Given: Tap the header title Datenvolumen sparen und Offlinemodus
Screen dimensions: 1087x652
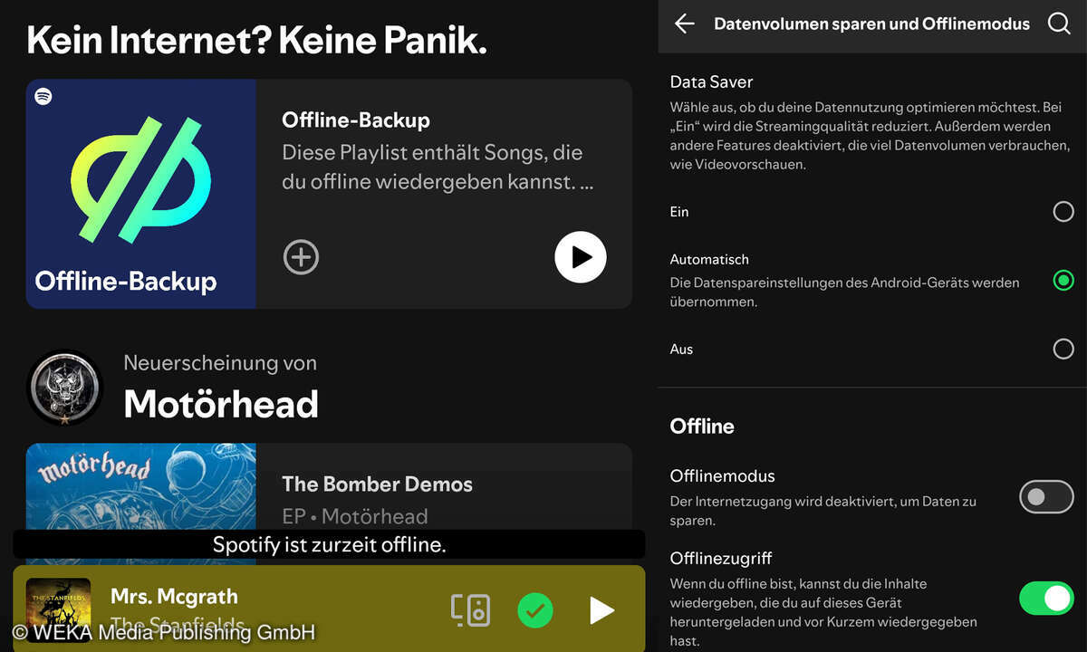Looking at the screenshot, I should pyautogui.click(x=871, y=24).
